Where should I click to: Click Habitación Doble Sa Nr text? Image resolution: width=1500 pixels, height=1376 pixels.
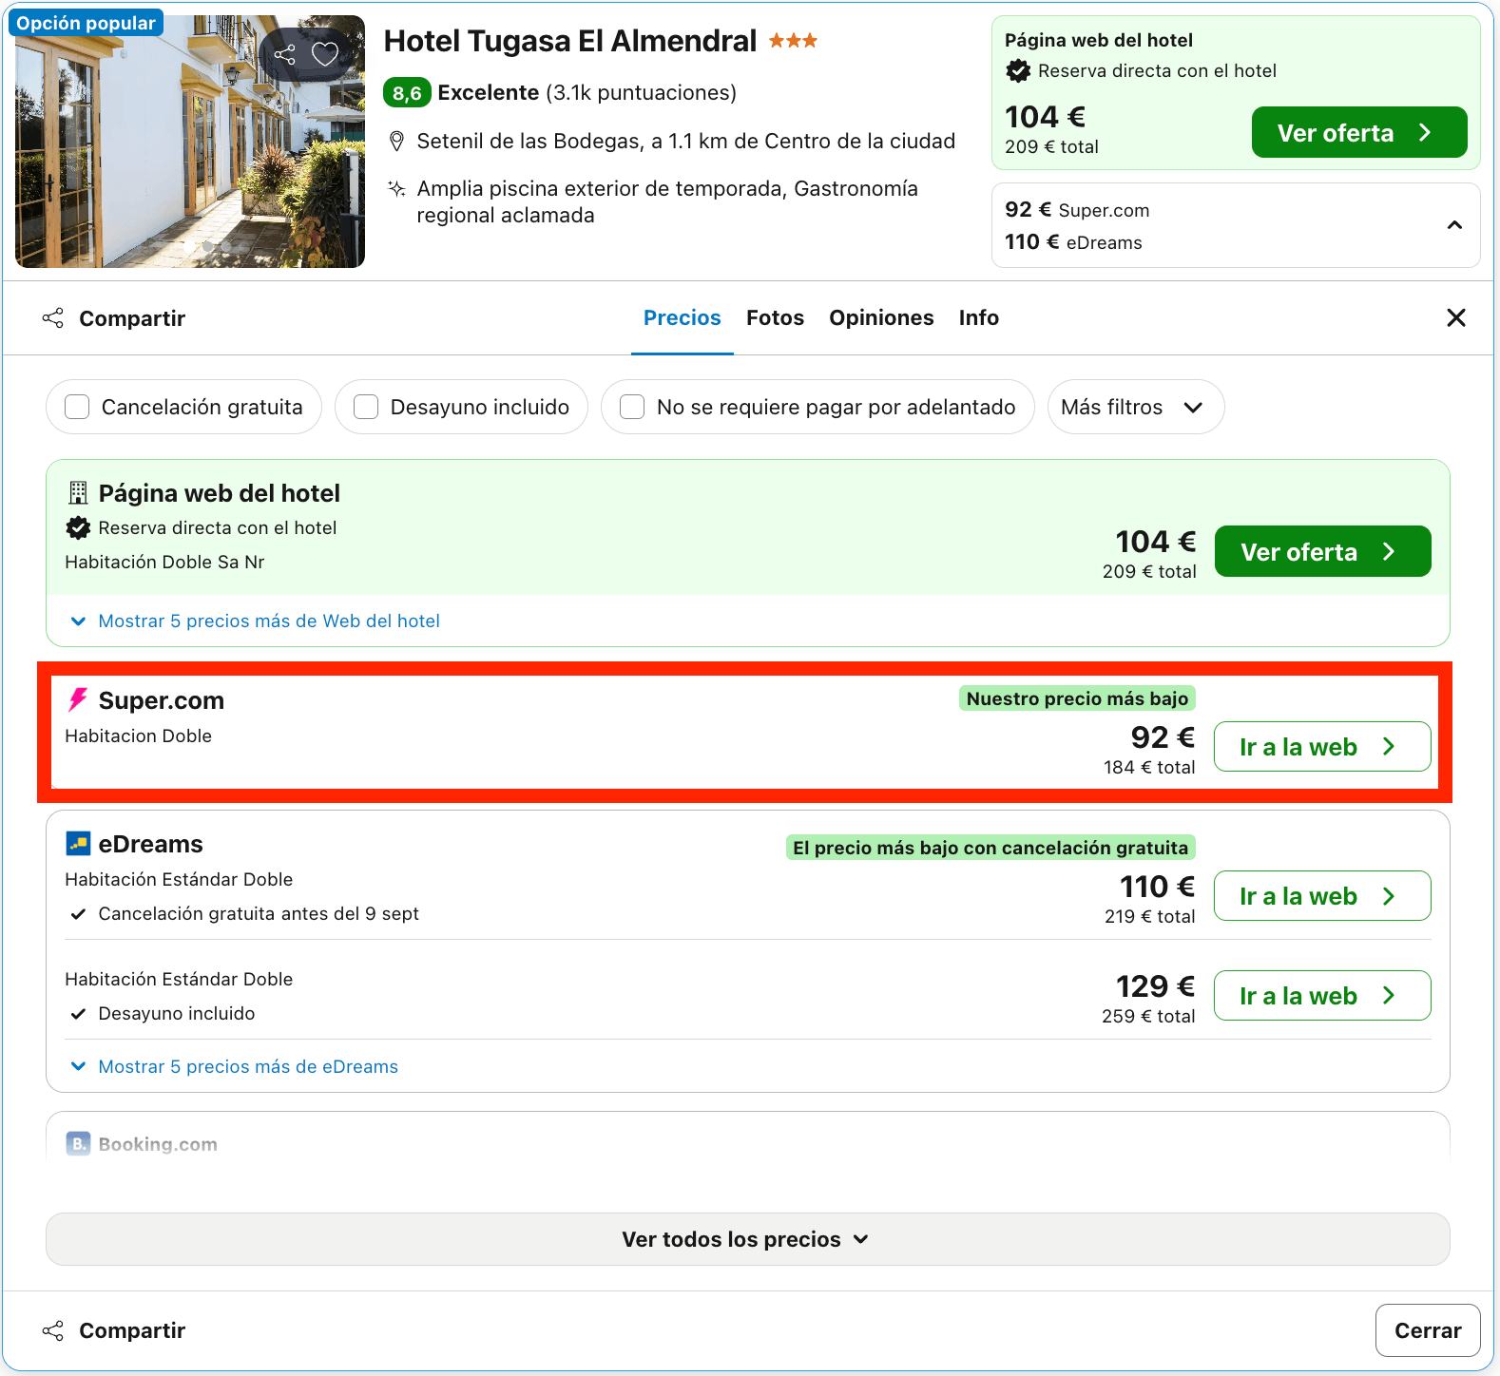(164, 562)
